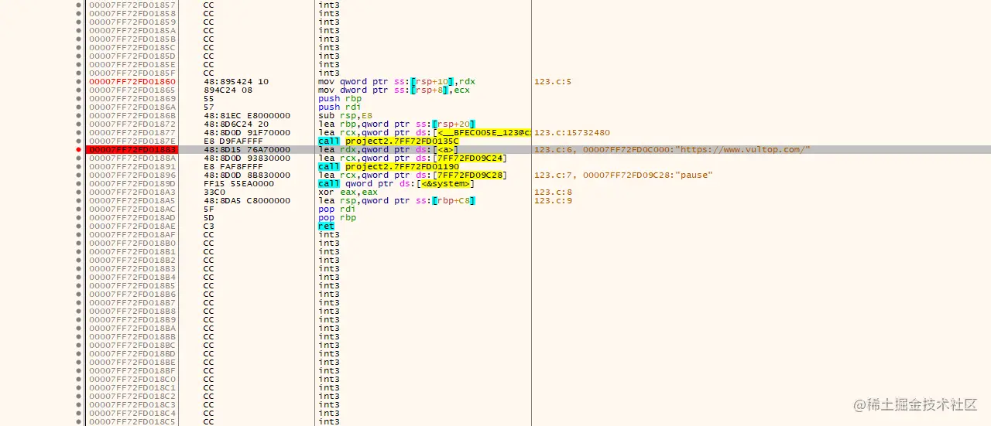Select the push rdi instruction
The image size is (991, 426).
[x=340, y=107]
